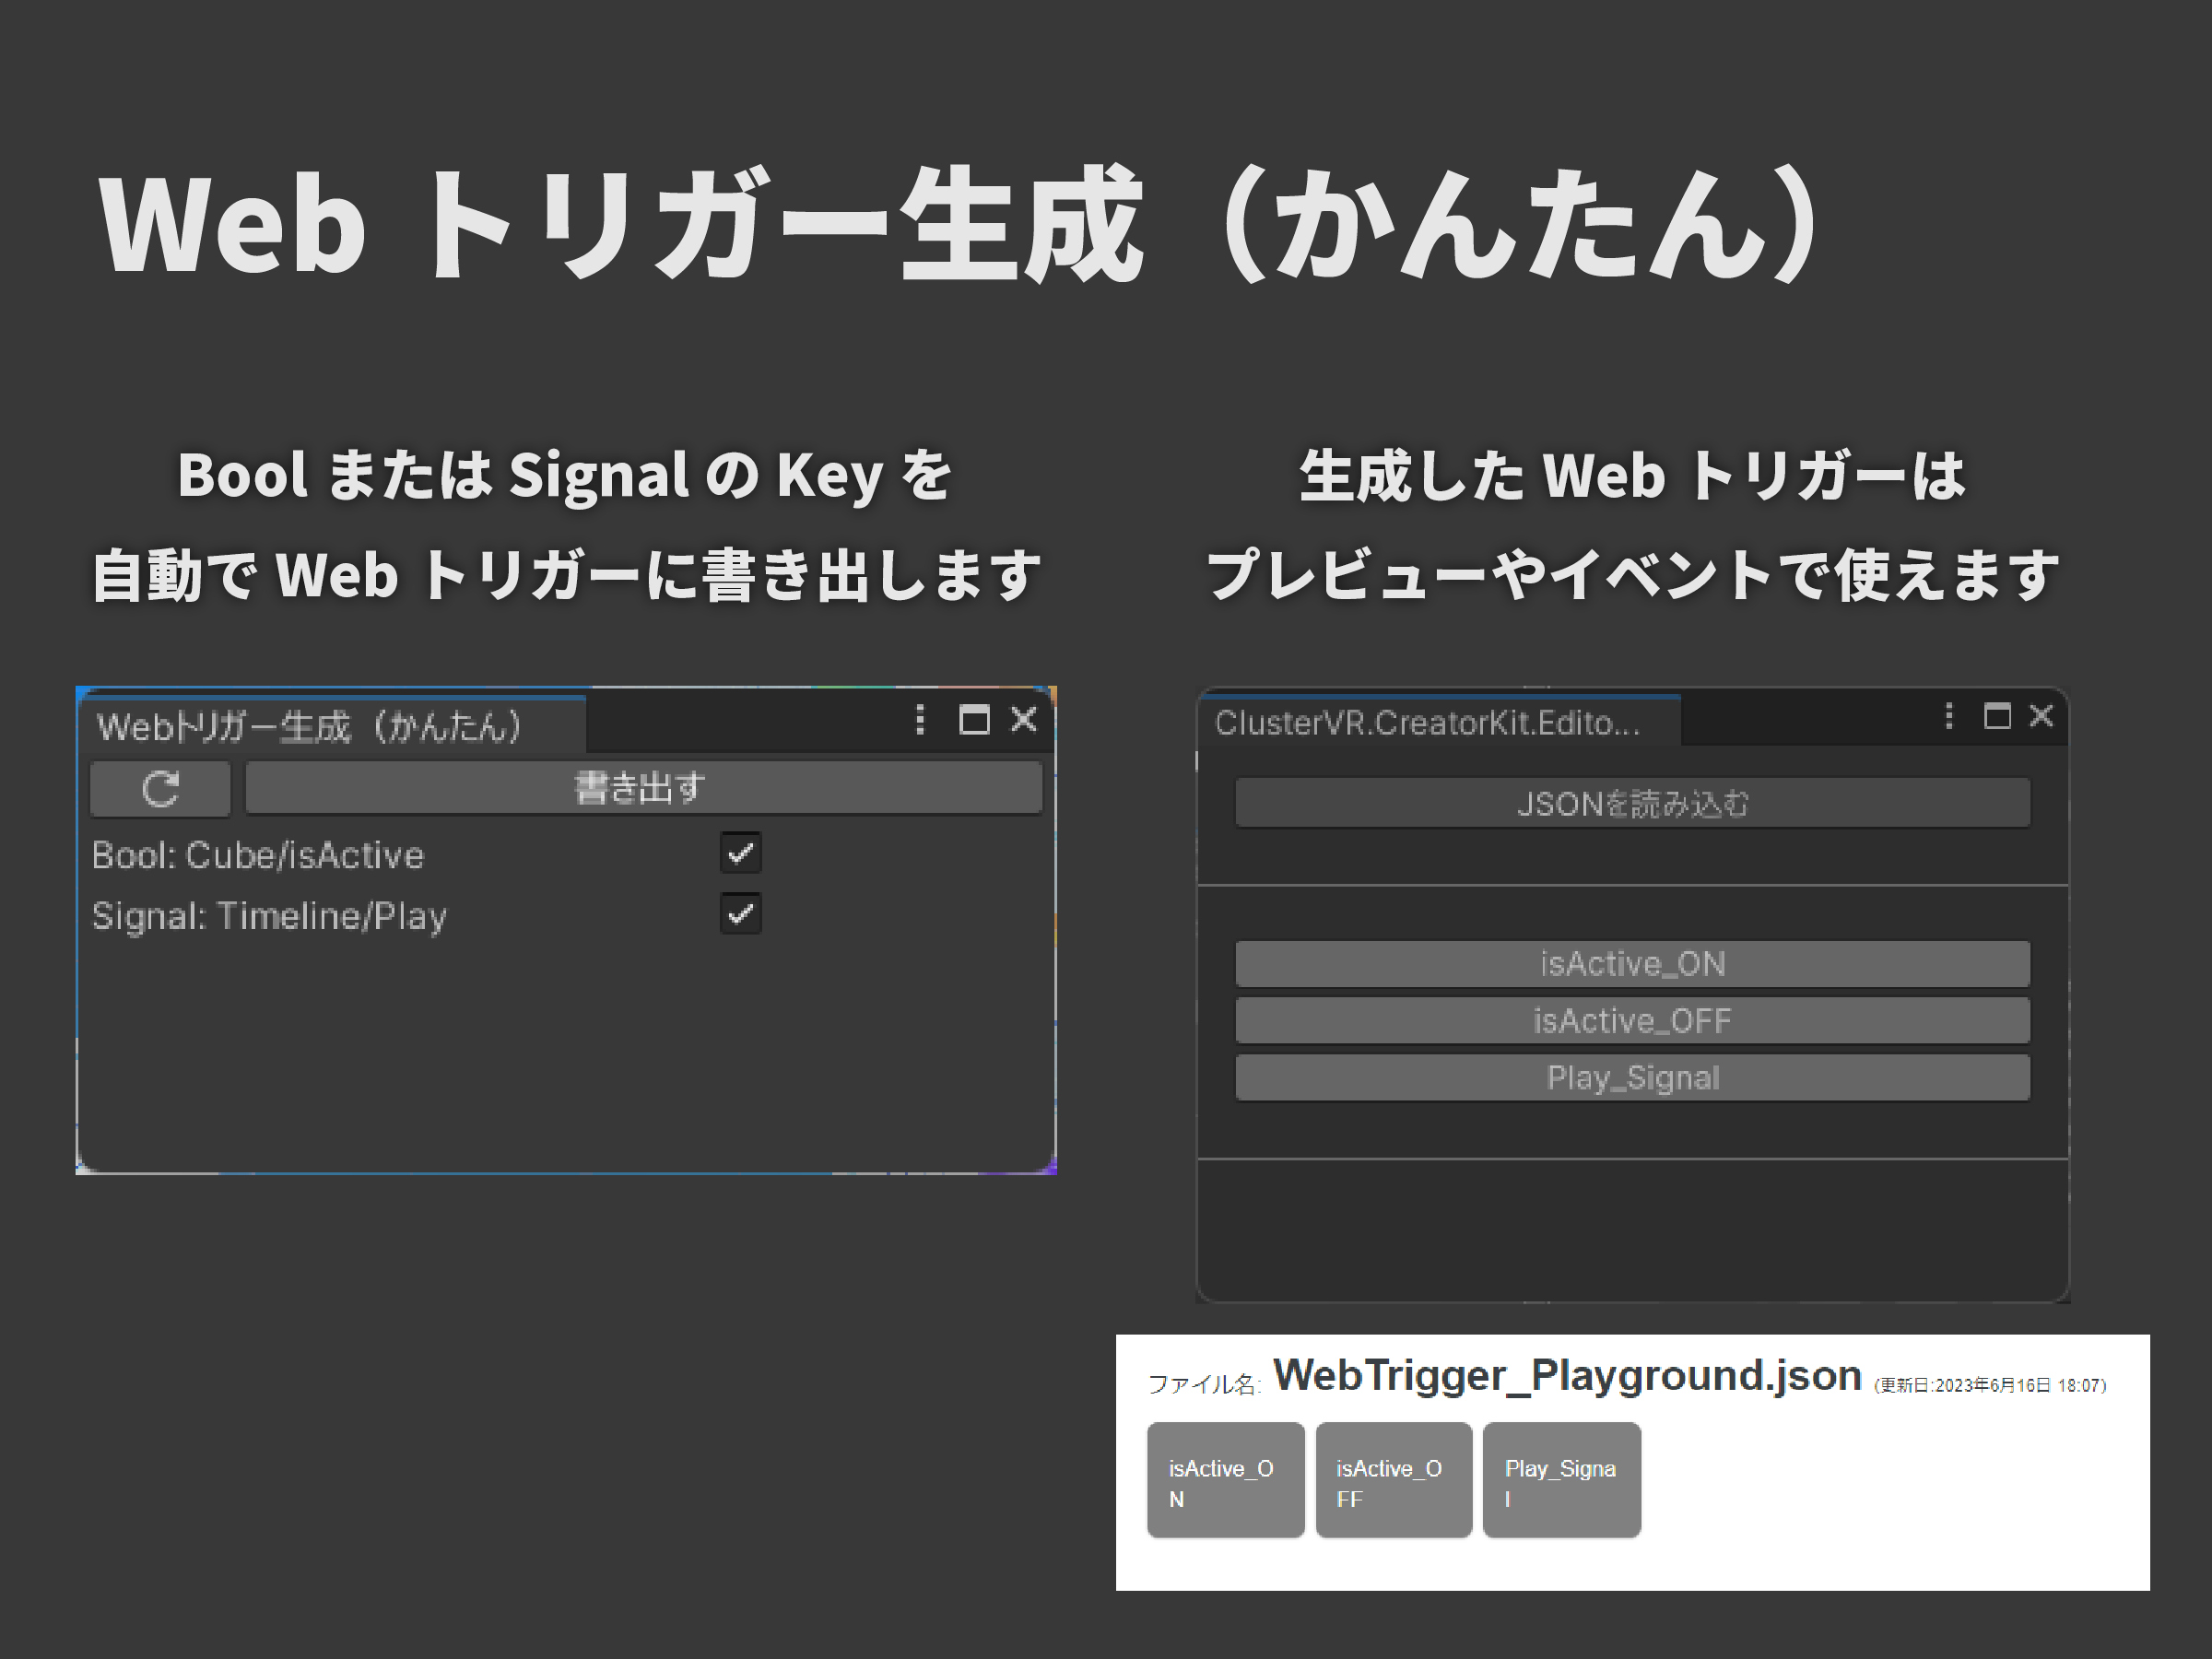The image size is (2212, 1659).
Task: Click the isActive_ON tile in web panel
Action: click(x=1225, y=1481)
